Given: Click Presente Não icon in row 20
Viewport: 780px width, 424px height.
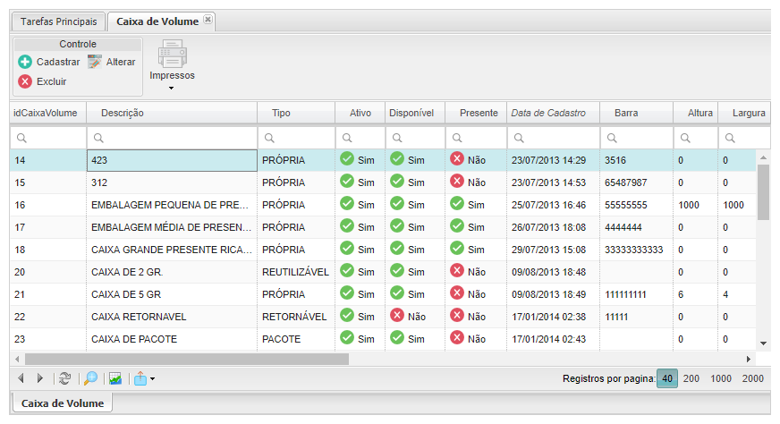Looking at the screenshot, I should (457, 270).
